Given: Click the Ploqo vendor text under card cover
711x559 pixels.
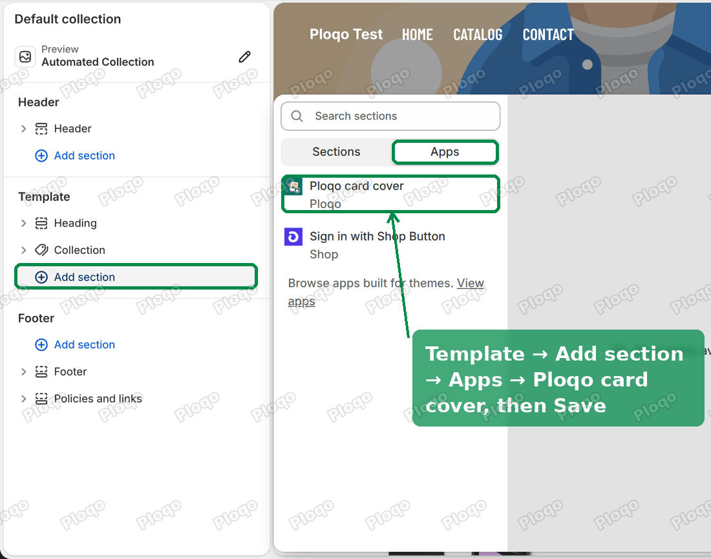Looking at the screenshot, I should tap(325, 204).
